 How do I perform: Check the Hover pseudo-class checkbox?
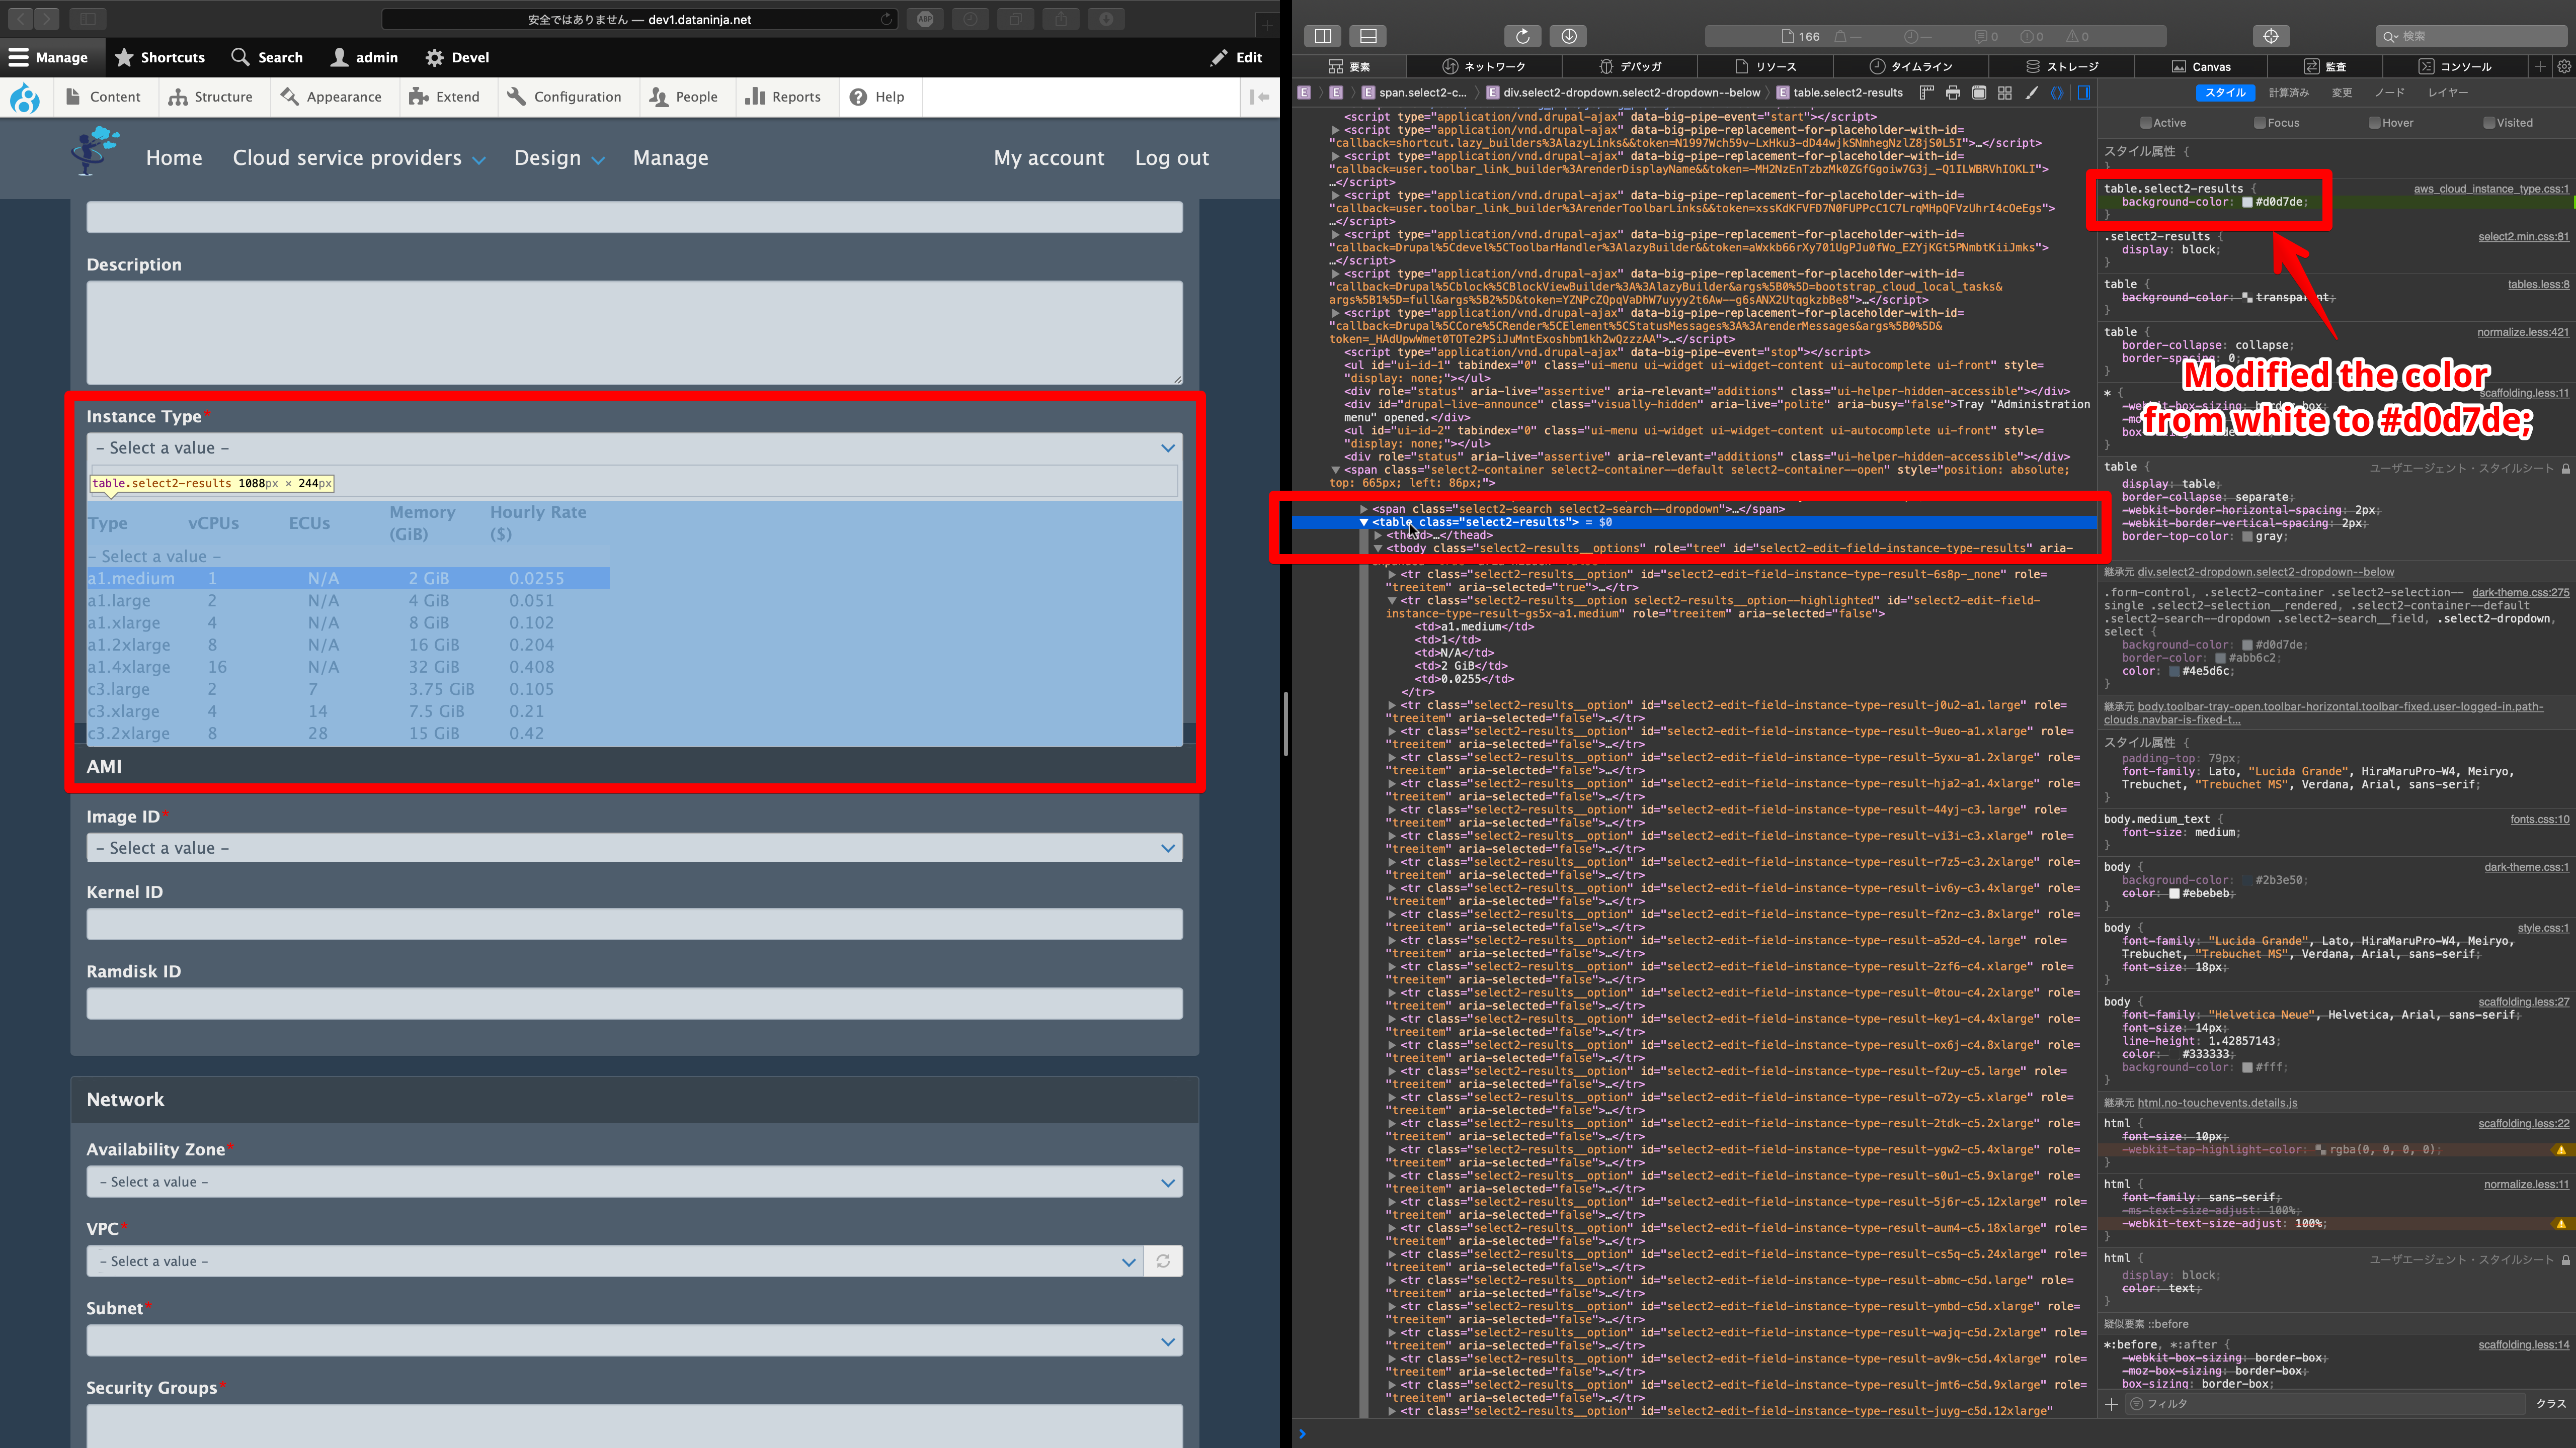pyautogui.click(x=2374, y=123)
